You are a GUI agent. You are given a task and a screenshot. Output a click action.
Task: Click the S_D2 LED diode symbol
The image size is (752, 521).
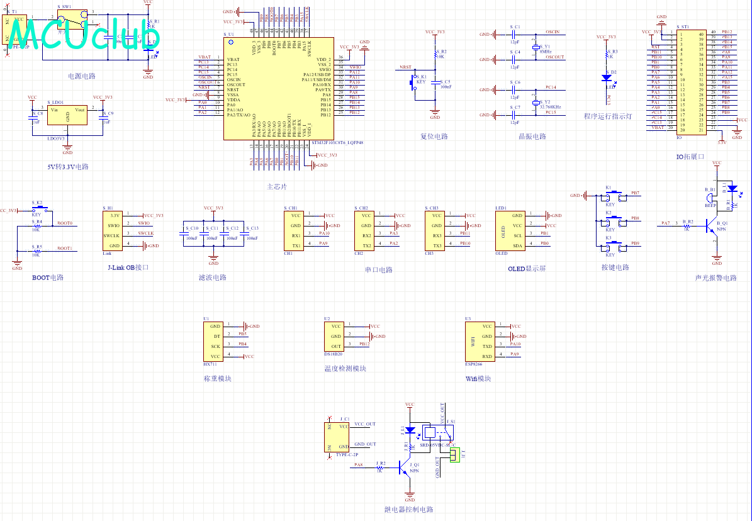(x=607, y=77)
